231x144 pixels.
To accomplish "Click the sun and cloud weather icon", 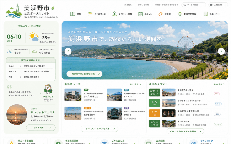I will [34, 37].
